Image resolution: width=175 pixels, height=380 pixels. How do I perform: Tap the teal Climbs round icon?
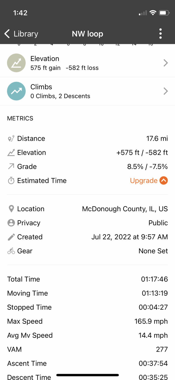pos(16,91)
